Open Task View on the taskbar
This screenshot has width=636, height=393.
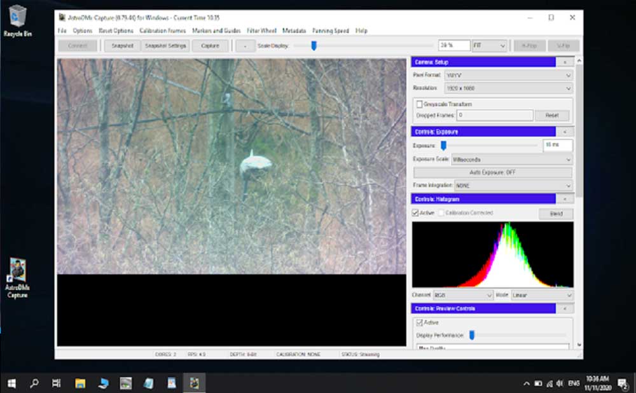pyautogui.click(x=57, y=383)
